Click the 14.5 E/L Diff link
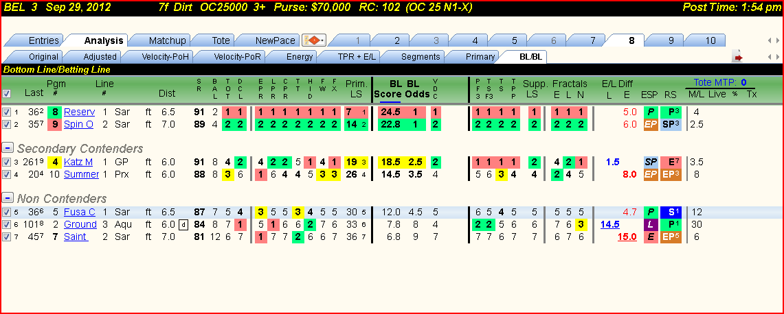This screenshot has width=784, height=314. coord(610,224)
